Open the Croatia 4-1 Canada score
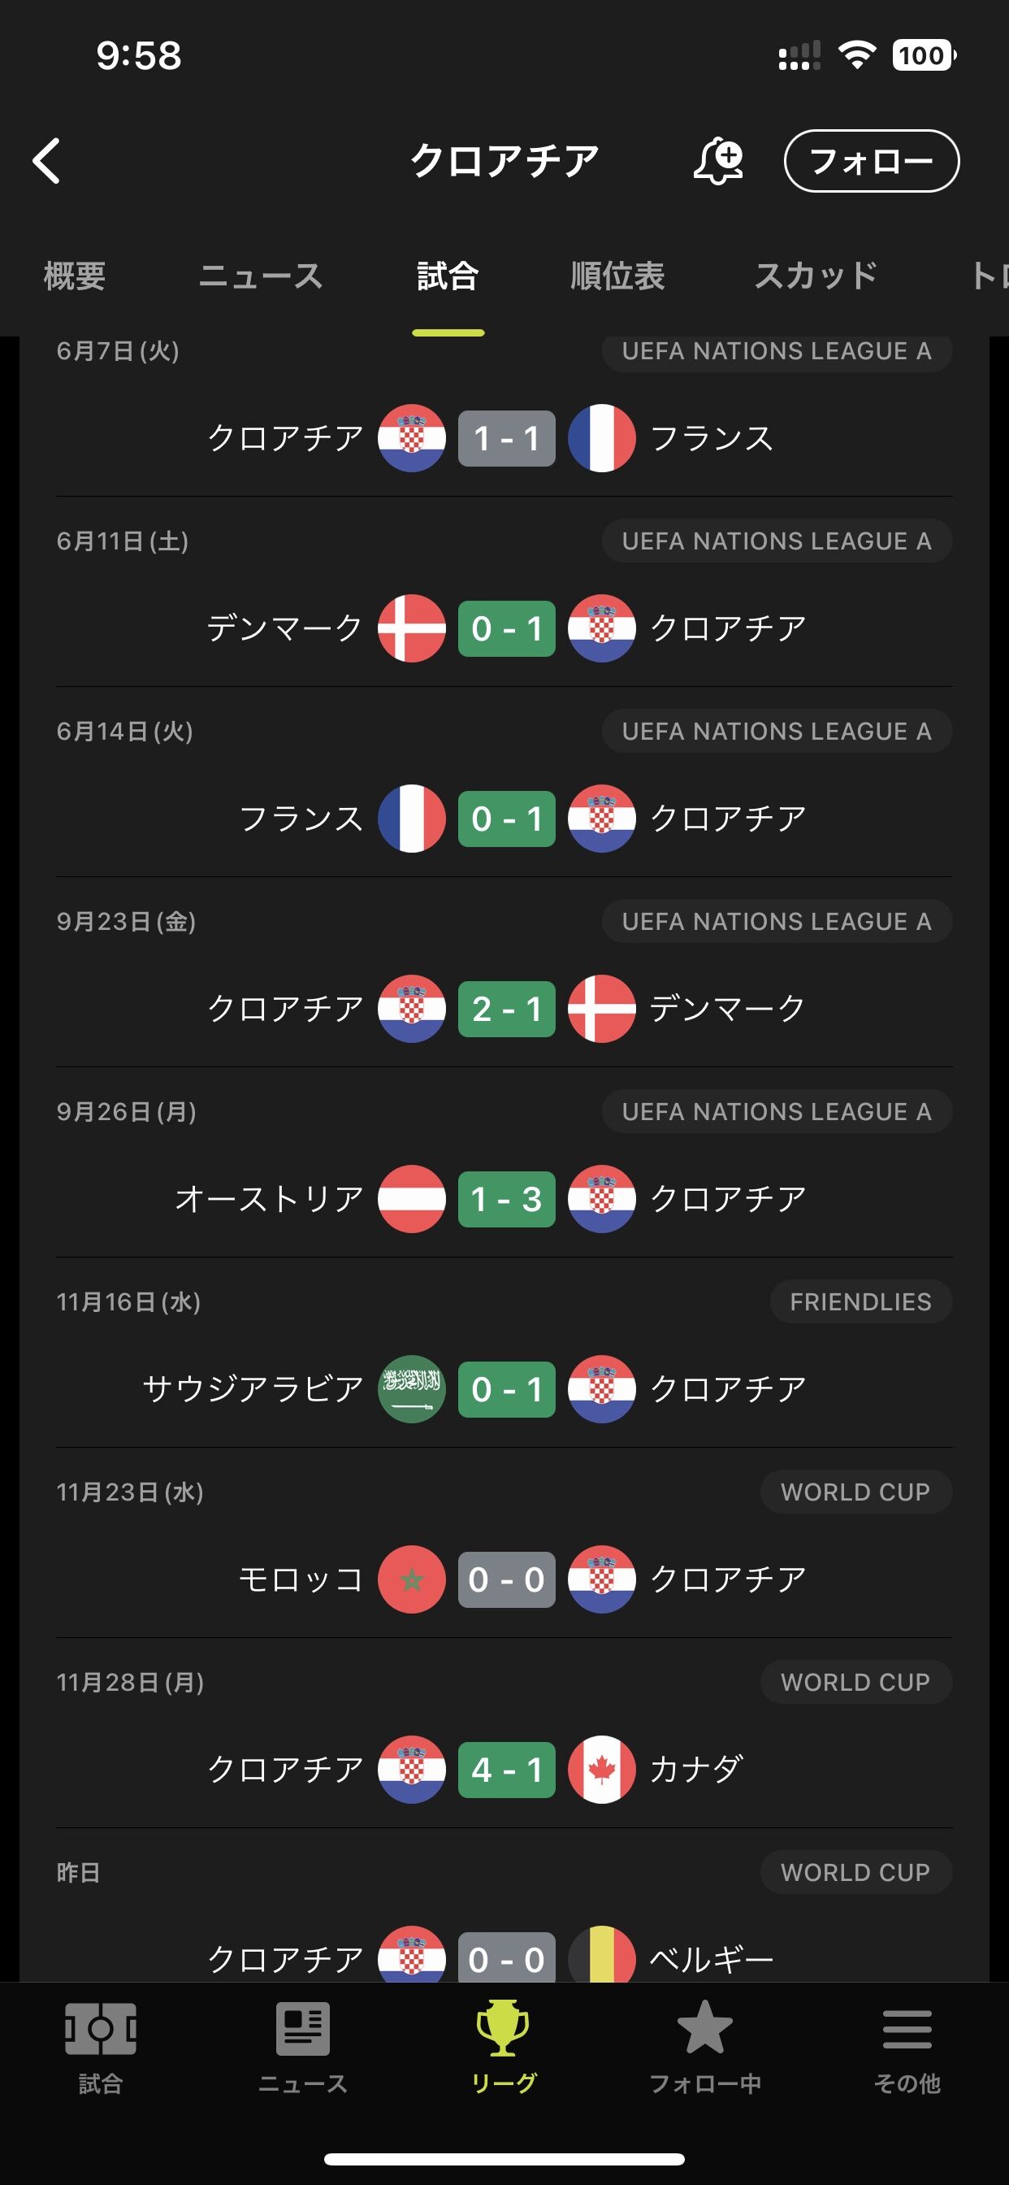 507,1770
